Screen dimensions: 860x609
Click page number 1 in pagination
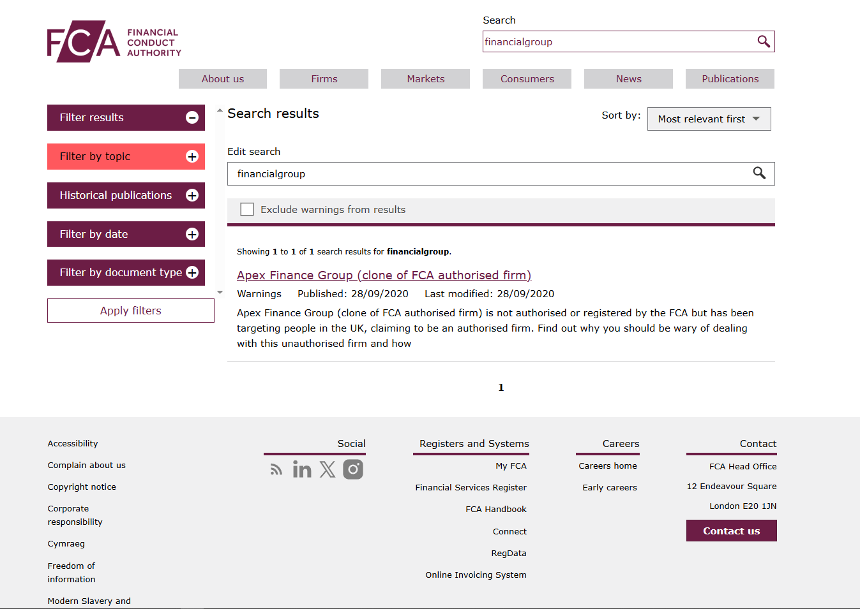tap(501, 387)
